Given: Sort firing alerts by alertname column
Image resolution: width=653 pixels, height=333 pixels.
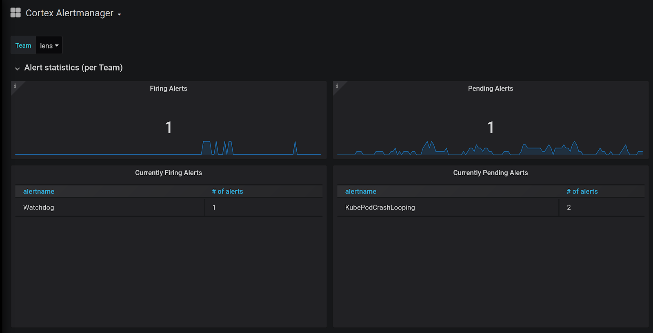Looking at the screenshot, I should coord(39,192).
